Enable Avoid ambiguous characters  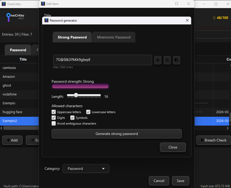coord(54,124)
